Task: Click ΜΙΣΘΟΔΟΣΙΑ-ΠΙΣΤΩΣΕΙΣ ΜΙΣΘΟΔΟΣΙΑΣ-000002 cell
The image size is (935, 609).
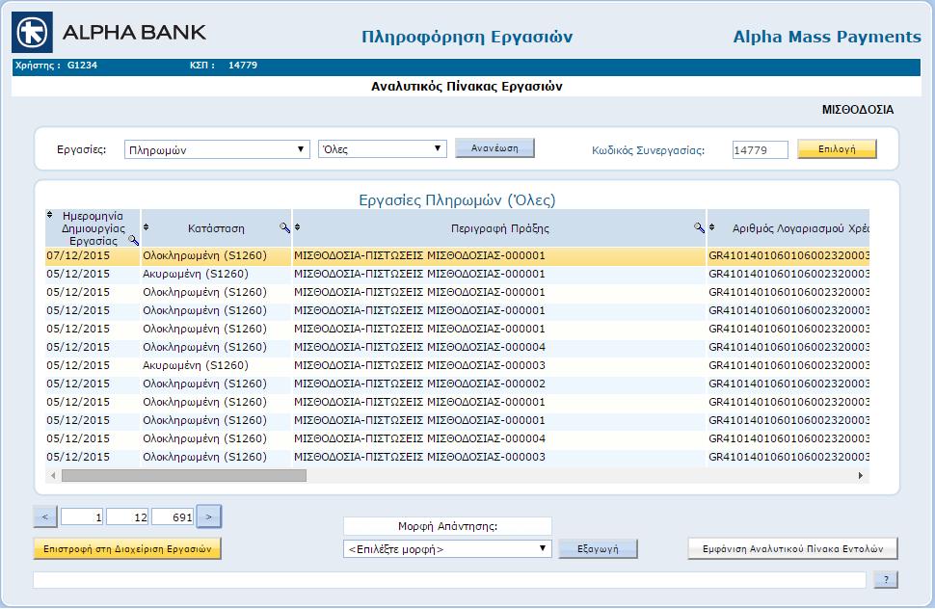Action: tap(419, 384)
